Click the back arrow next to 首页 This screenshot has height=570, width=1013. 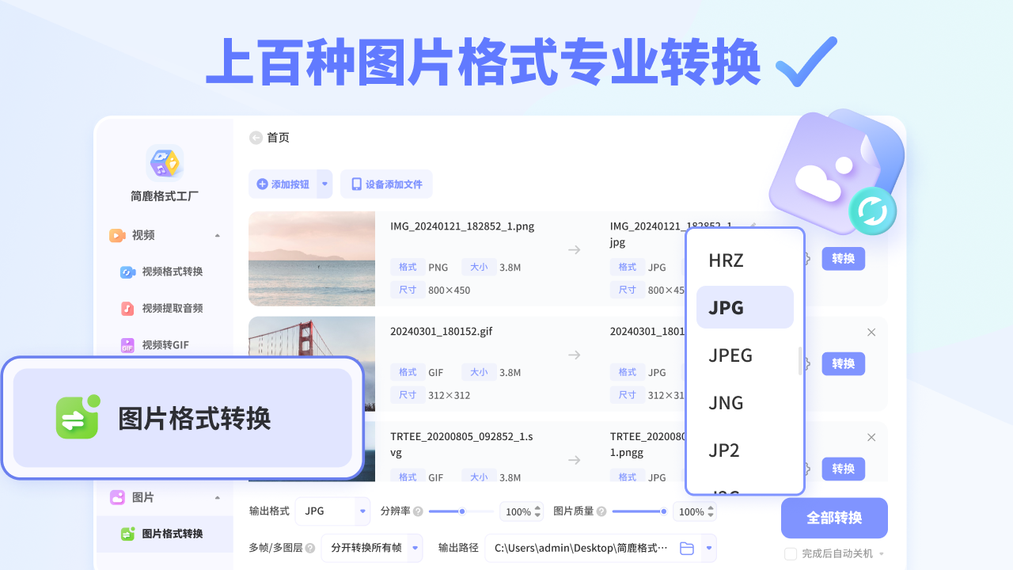tap(254, 137)
